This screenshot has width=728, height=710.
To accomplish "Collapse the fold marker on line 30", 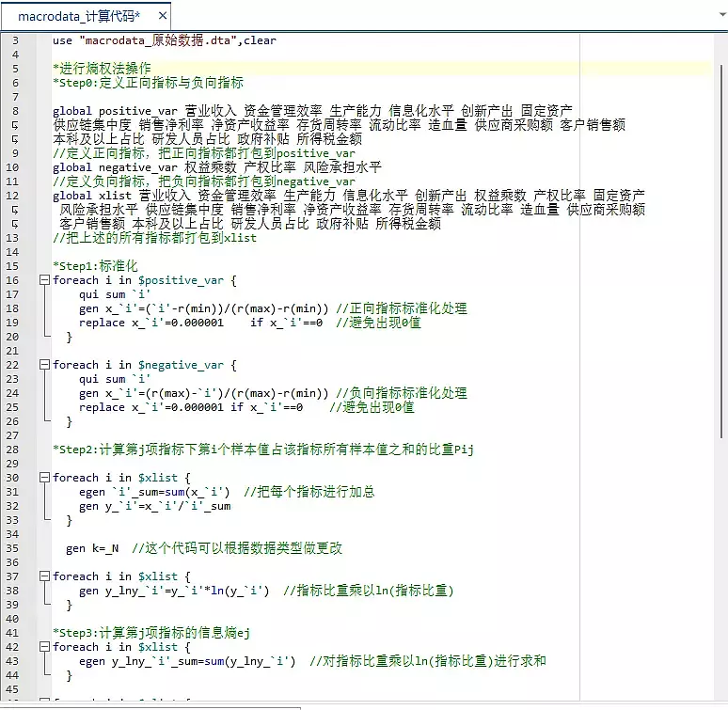I will (44, 477).
